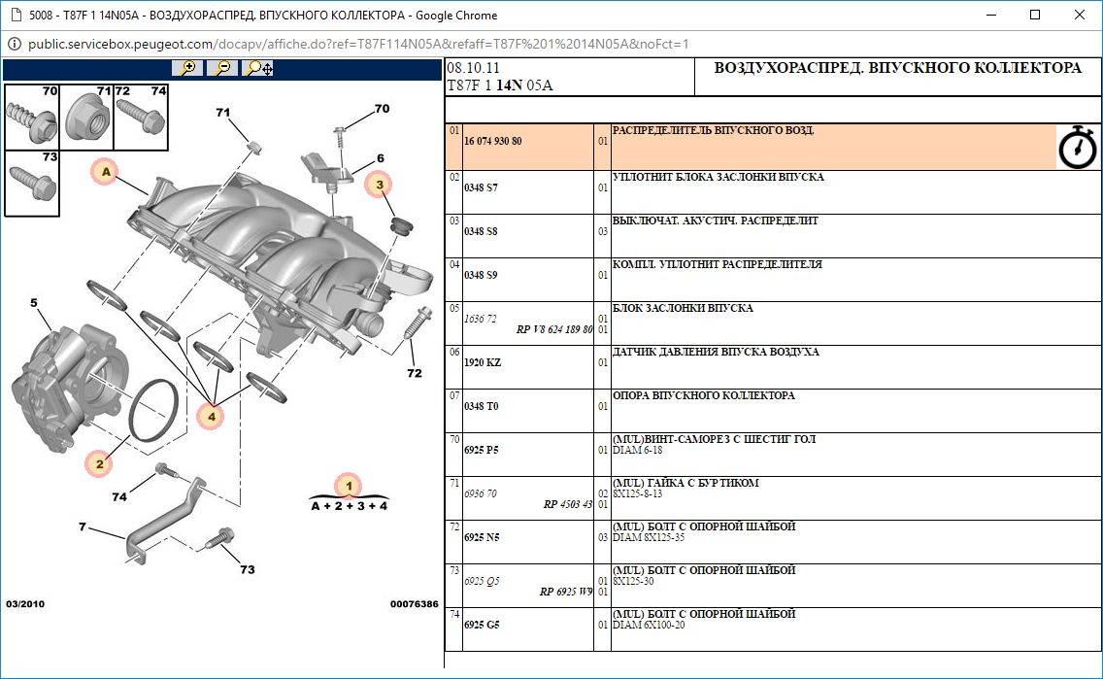The height and width of the screenshot is (679, 1103).
Task: Click part number 1920 KZ
Action: click(x=482, y=362)
